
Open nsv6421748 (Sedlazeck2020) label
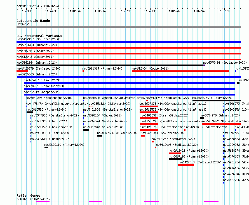[167, 98]
